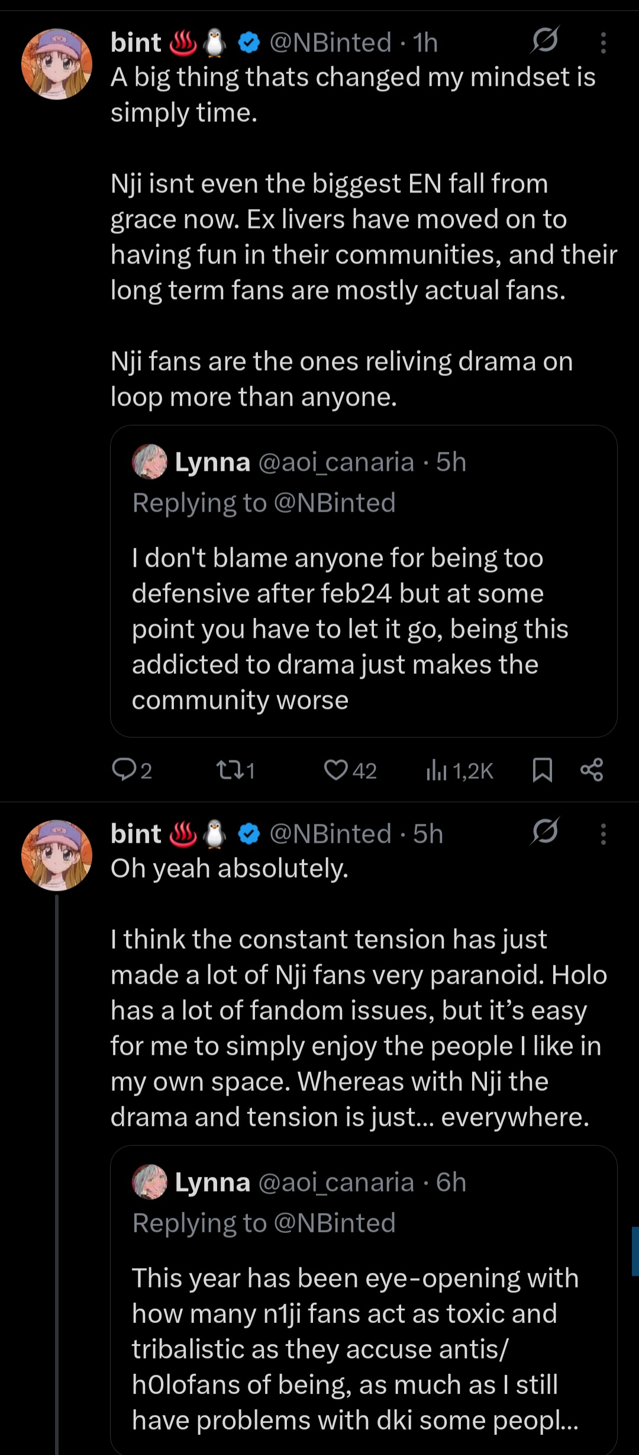Tap Lynna's avatar in first quoted tweet
The image size is (639, 1455).
point(150,462)
